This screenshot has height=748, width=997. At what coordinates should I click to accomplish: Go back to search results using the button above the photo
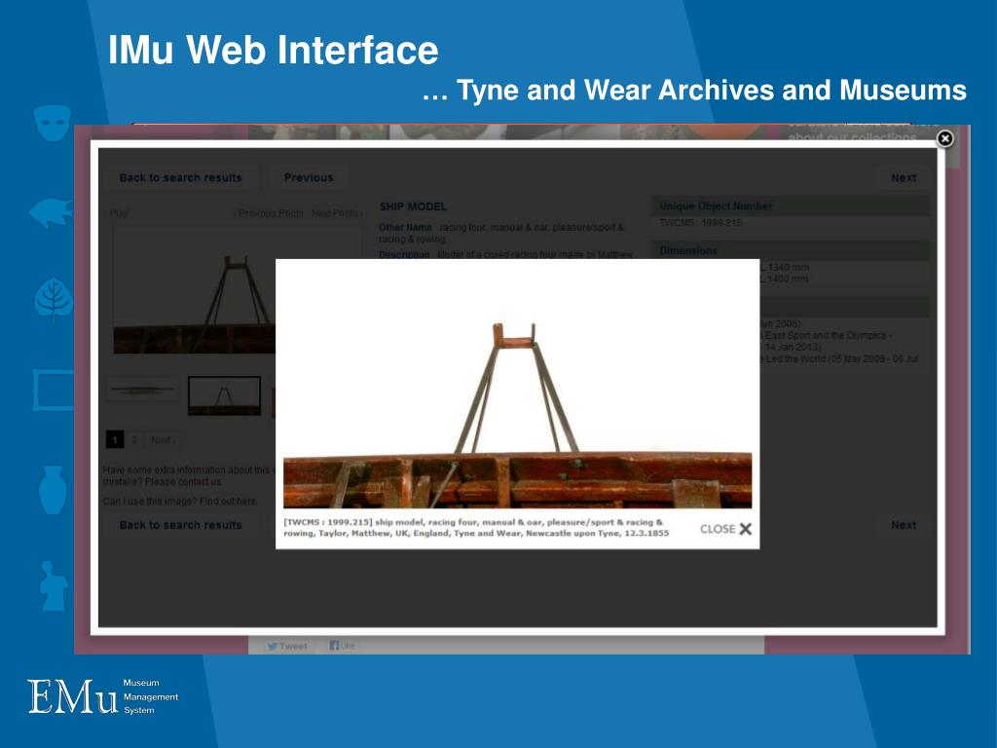coord(180,177)
